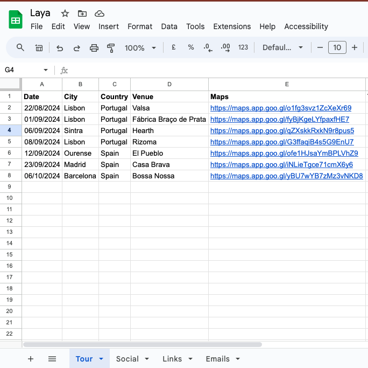Open the zoom 100% dropdown
The image size is (368, 368).
click(x=140, y=48)
